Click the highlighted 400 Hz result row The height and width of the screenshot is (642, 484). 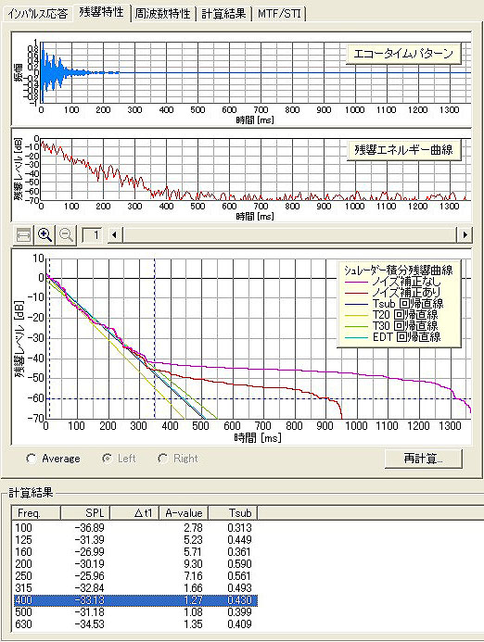pyautogui.click(x=134, y=600)
